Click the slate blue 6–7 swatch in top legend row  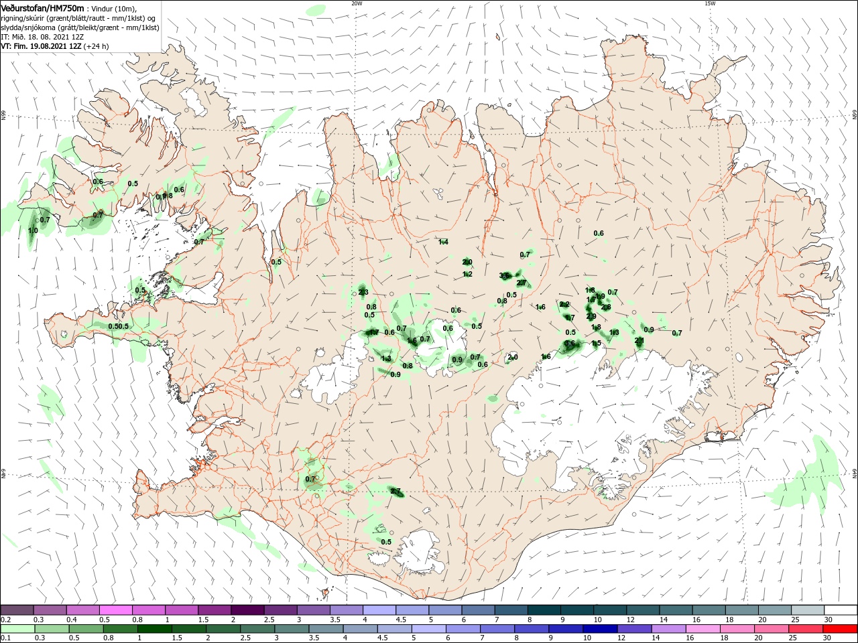(479, 610)
